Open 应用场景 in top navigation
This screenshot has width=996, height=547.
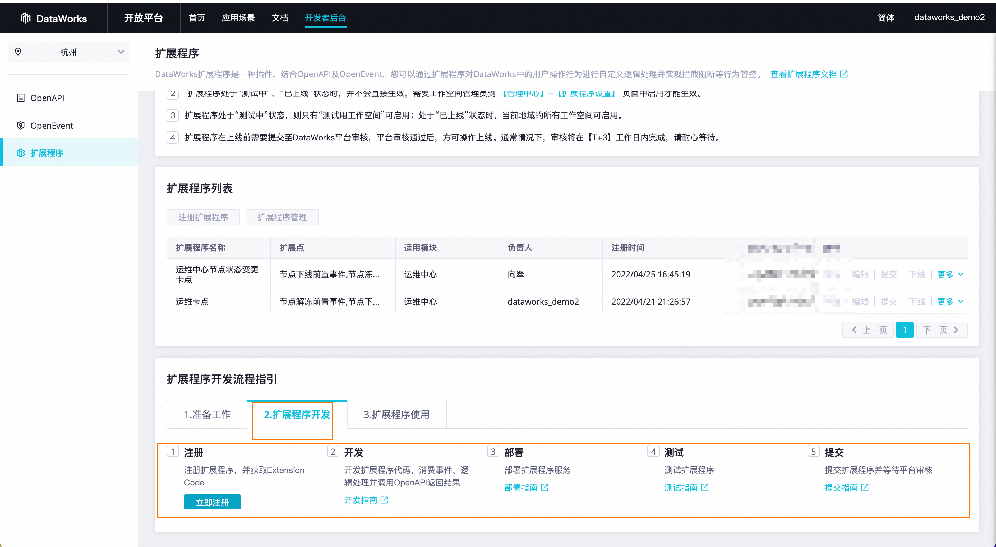coord(238,18)
